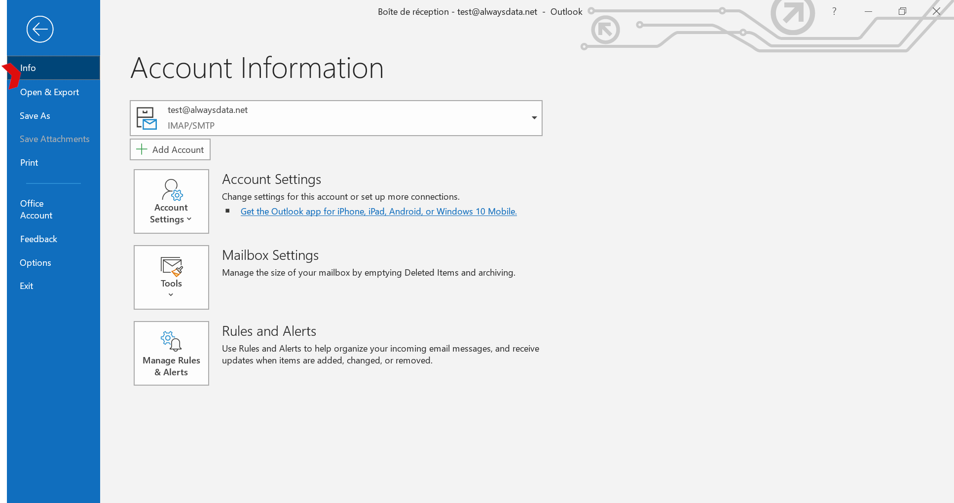Click the Mailbox Settings heading text
The height and width of the screenshot is (503, 954).
click(270, 255)
